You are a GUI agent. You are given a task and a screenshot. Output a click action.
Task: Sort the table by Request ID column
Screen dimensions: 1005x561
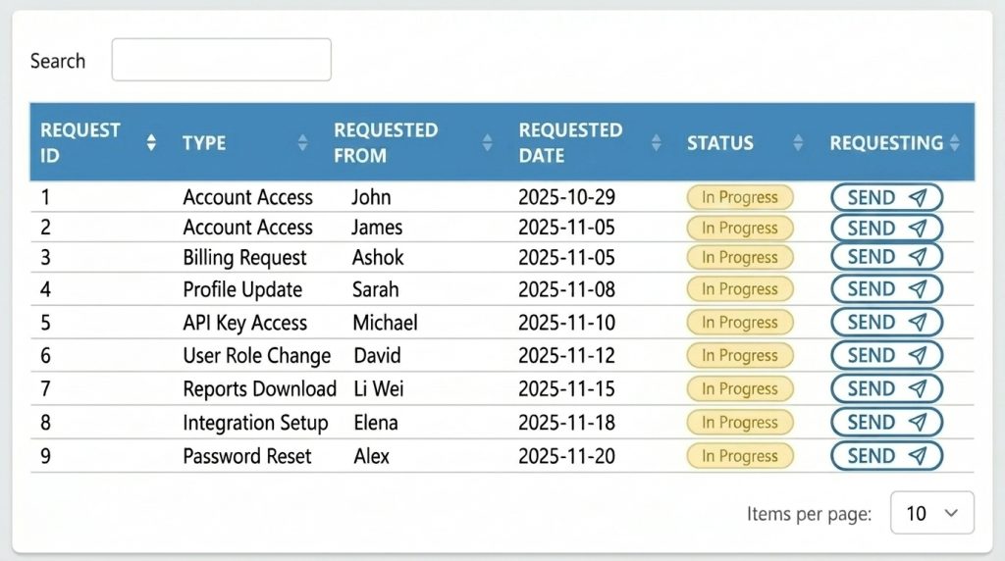point(151,143)
